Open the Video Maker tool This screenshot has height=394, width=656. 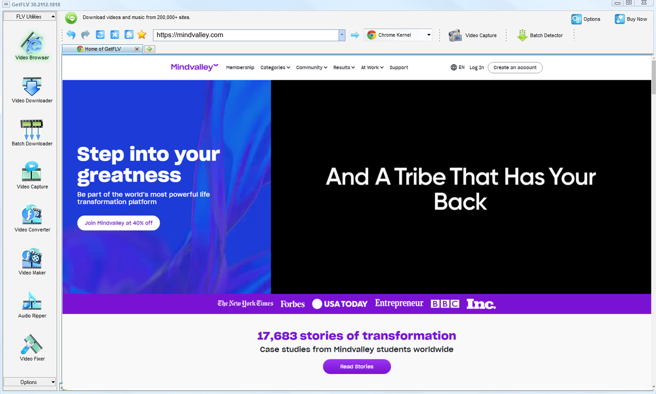[x=32, y=261]
